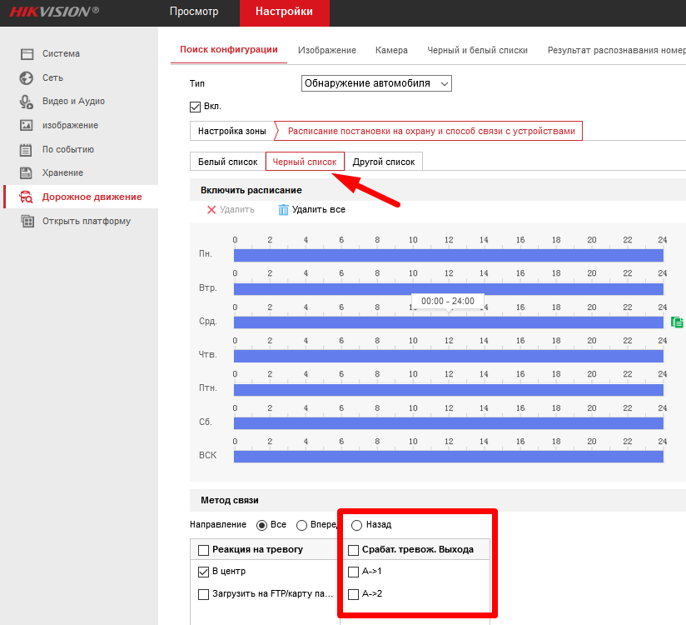Click the Система sidebar icon
Viewport: 686px width, 625px height.
27,54
